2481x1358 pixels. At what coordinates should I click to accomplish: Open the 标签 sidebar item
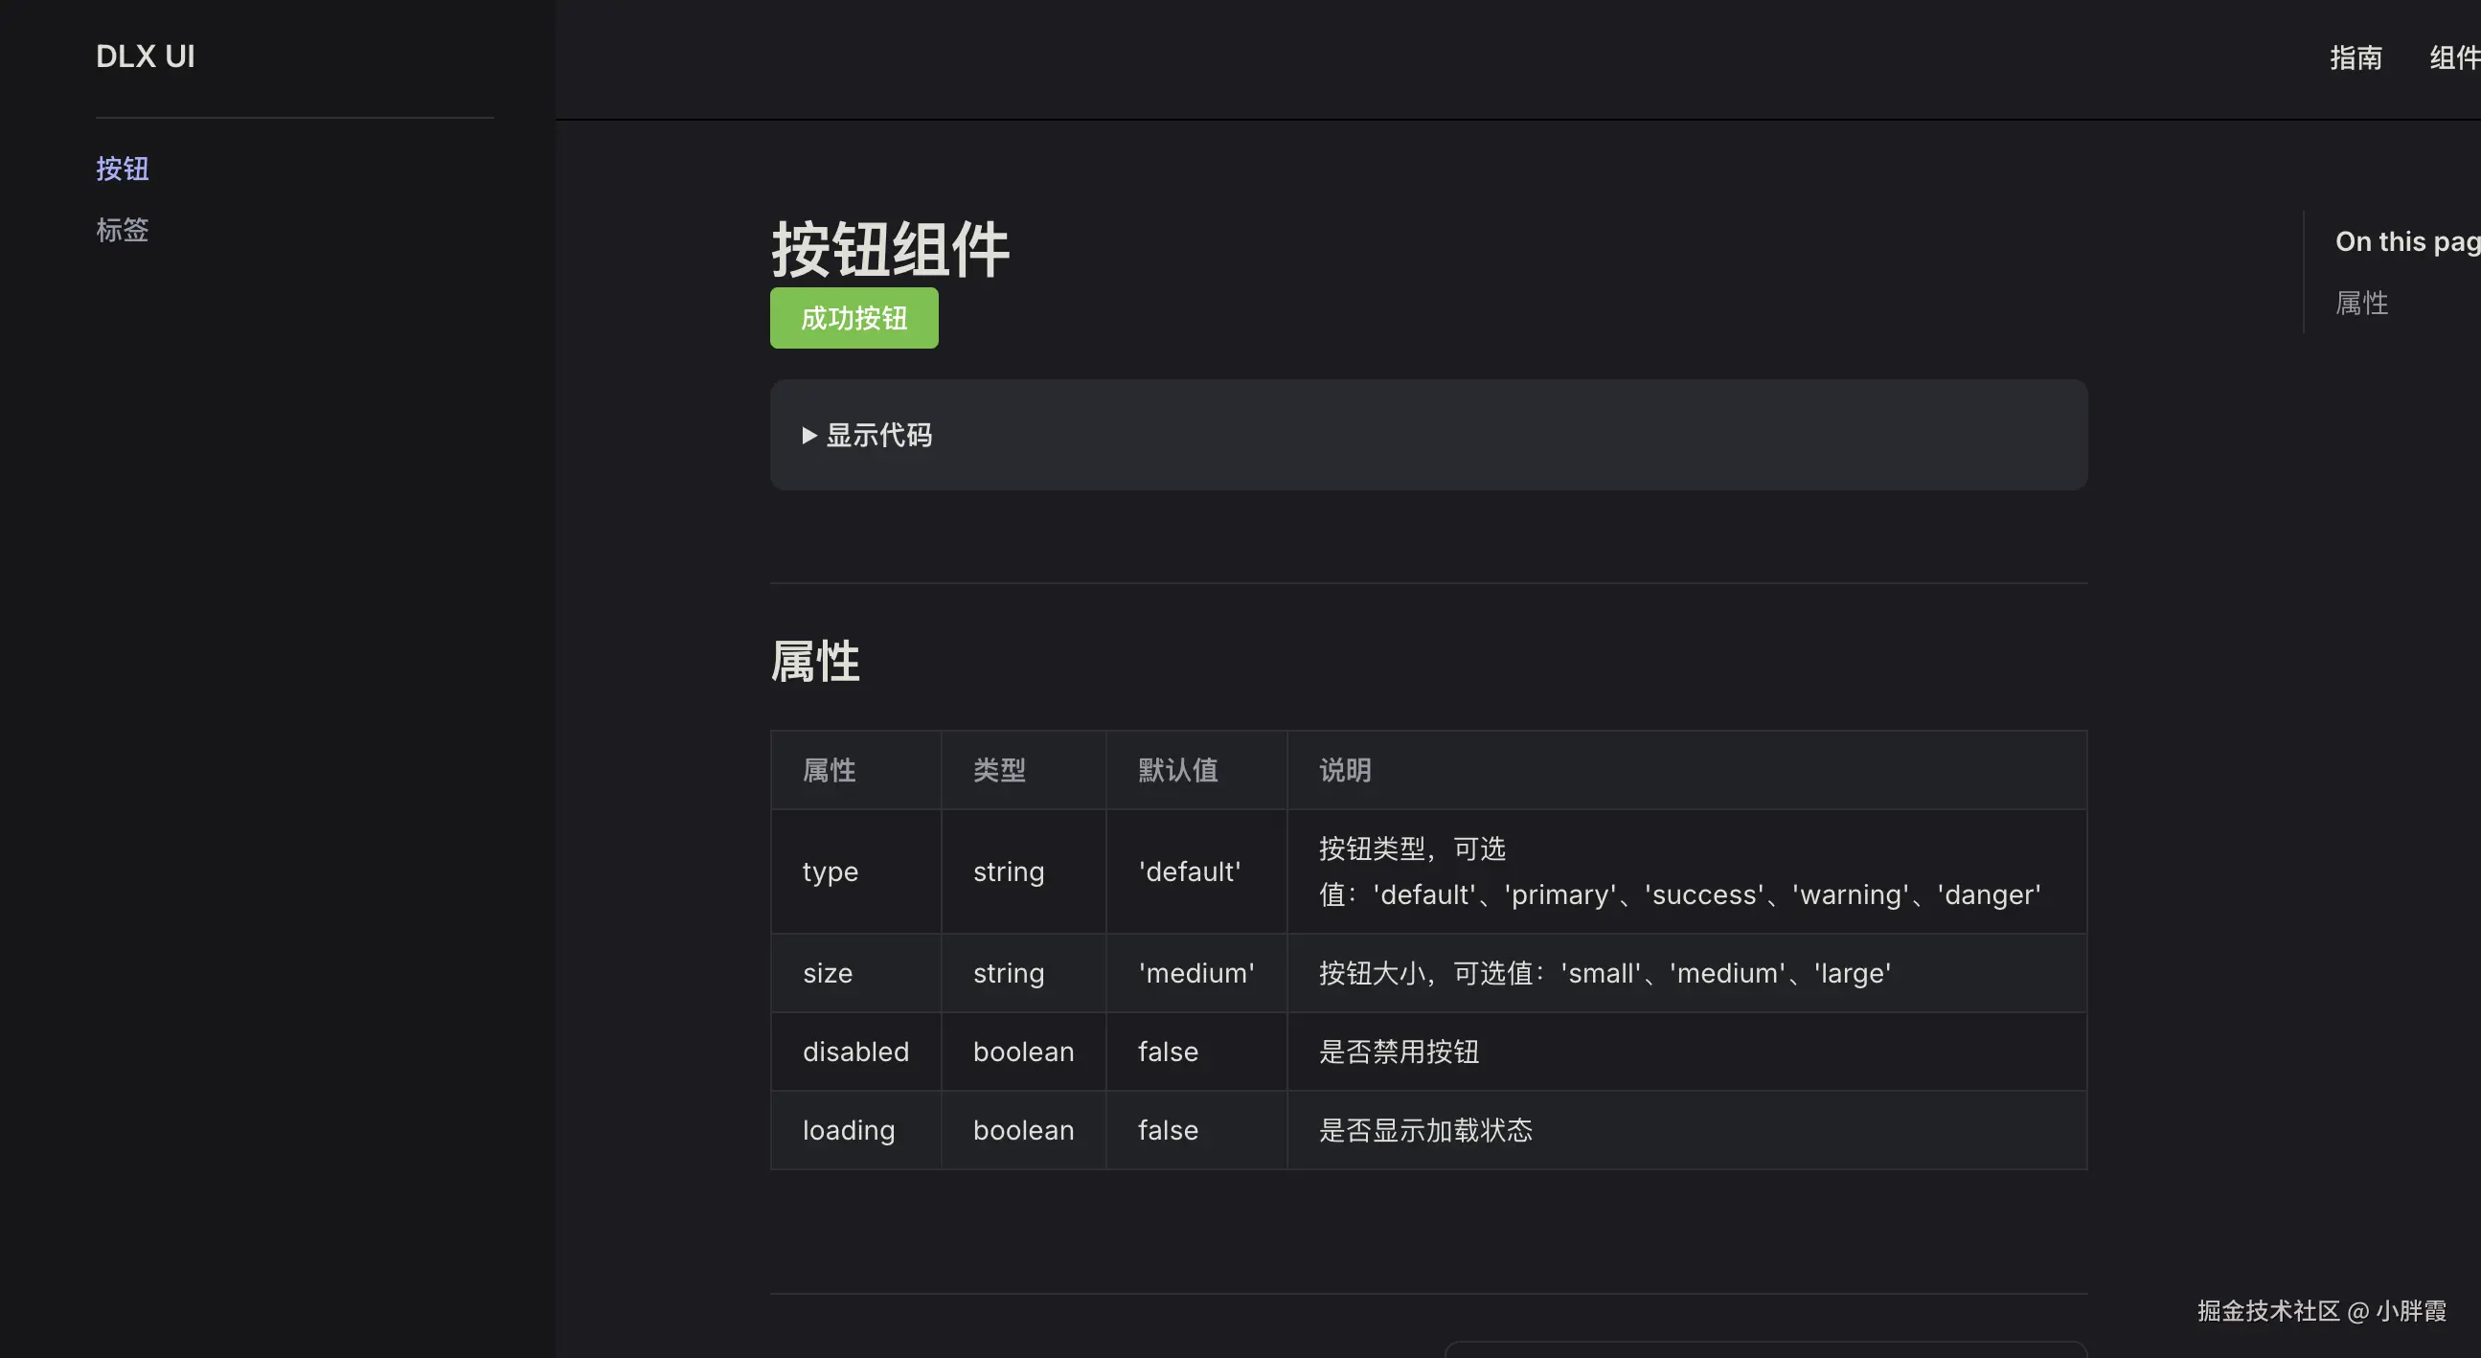[x=123, y=230]
